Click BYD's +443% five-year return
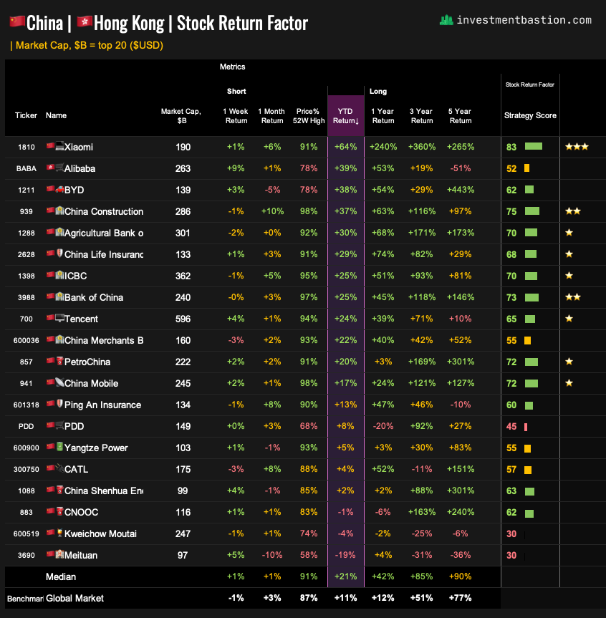The height and width of the screenshot is (618, 606). 460,190
